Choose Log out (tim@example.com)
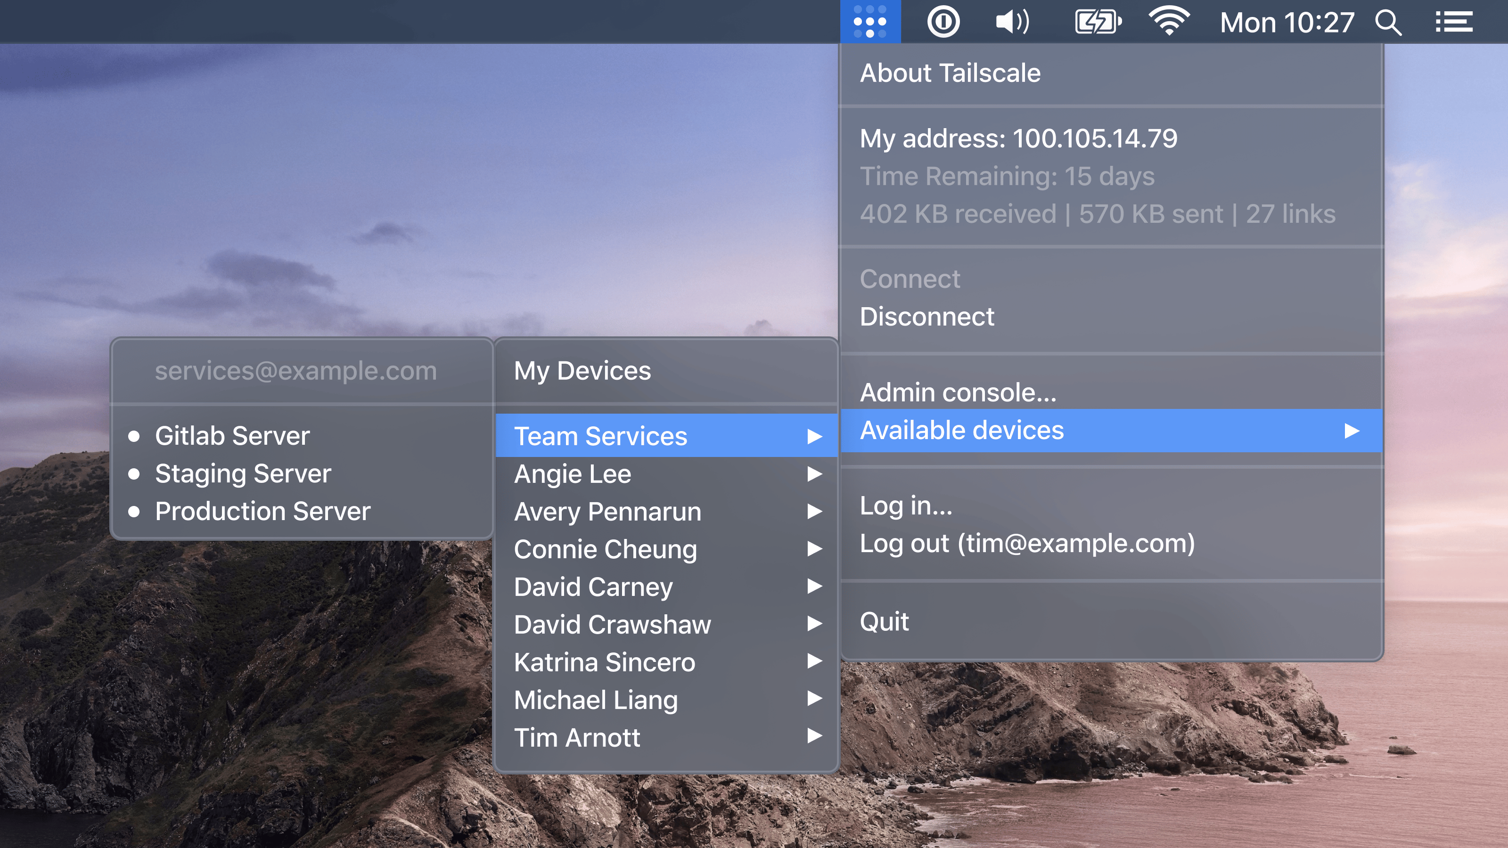The width and height of the screenshot is (1508, 848). (x=1027, y=544)
